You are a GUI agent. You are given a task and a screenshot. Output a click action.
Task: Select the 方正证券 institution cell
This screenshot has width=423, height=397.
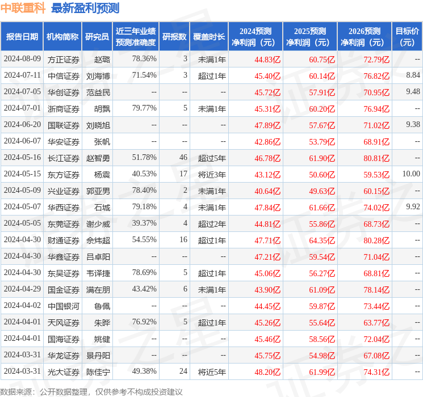click(64, 60)
